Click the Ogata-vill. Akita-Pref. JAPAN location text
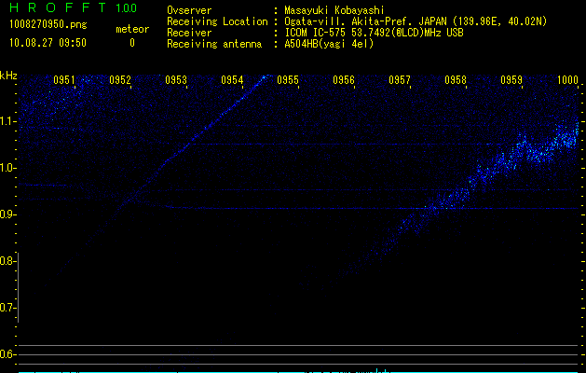Viewport: 586px width, 373px height. coord(416,21)
